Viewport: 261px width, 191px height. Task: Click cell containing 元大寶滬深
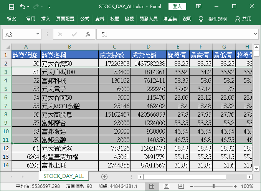(x=69, y=148)
